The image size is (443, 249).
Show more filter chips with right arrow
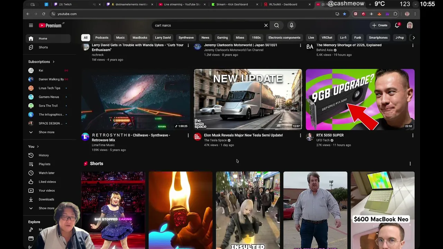414,38
